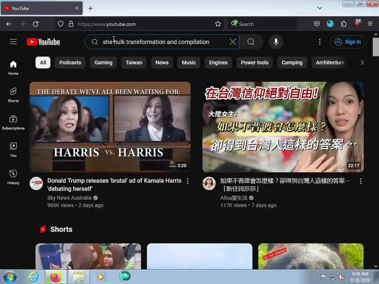Click the muted volume tray icon
This screenshot has width=379, height=284.
click(x=342, y=277)
